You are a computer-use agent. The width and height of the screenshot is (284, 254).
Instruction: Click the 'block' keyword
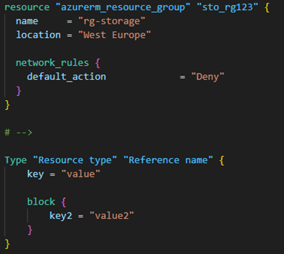pos(41,202)
